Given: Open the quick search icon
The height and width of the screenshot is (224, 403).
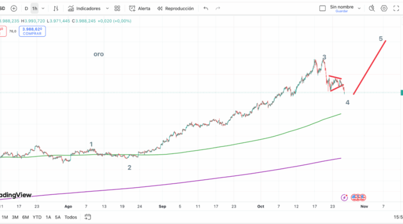Looking at the screenshot, I should click(372, 9).
